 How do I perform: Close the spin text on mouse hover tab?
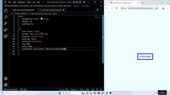[x=138, y=3]
